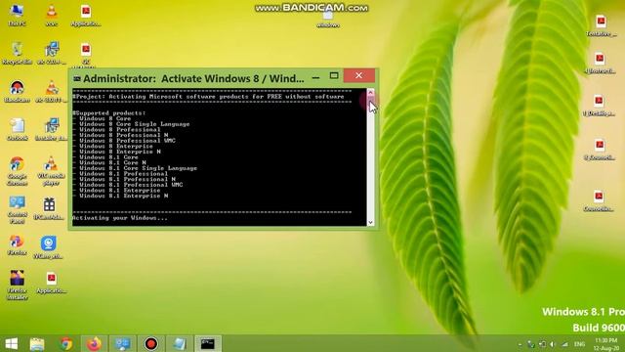This screenshot has height=352, width=625.
Task: Select the IPCamAda gift-box desktop icon
Action: click(49, 208)
